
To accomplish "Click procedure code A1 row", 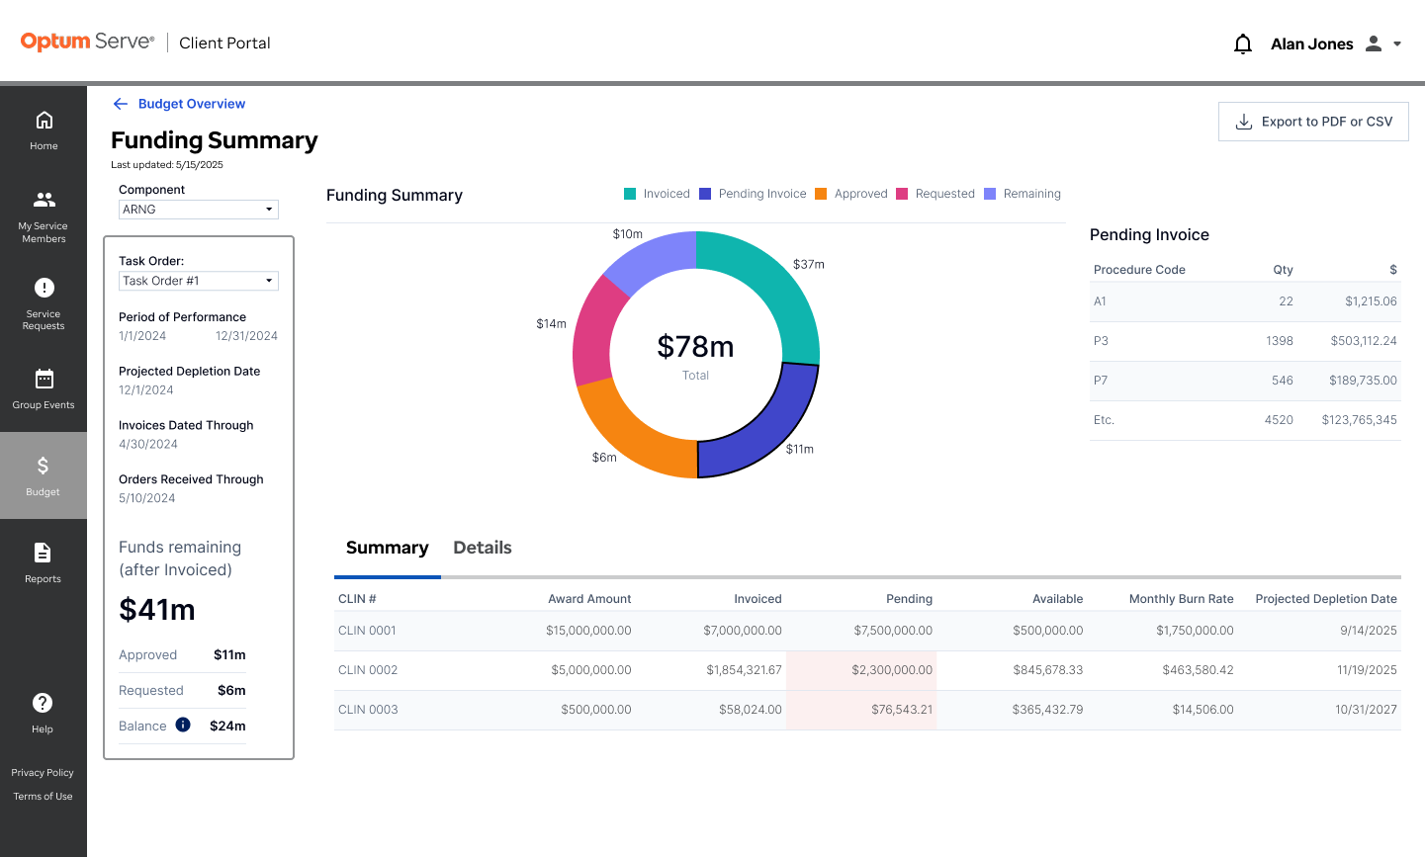I will tap(1245, 301).
